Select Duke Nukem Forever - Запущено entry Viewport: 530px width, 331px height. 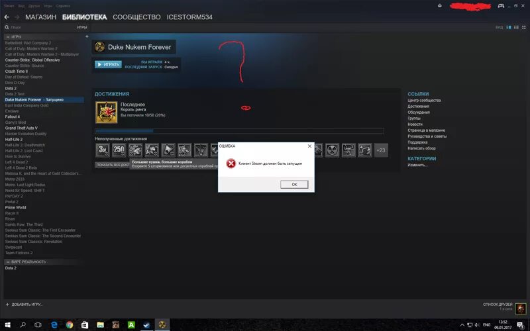(x=44, y=100)
